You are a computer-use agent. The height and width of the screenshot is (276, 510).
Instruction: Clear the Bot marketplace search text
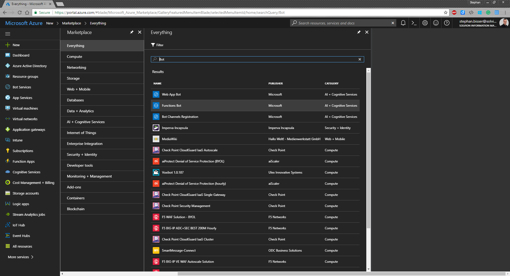(x=360, y=59)
